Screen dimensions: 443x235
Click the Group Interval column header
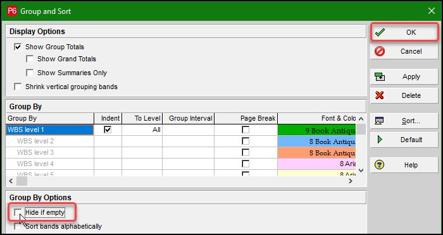[x=188, y=118]
